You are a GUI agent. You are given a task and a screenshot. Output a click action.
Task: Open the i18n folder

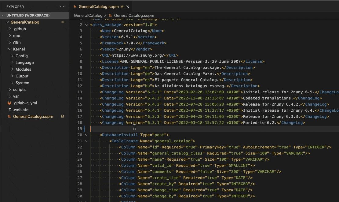pos(16,43)
